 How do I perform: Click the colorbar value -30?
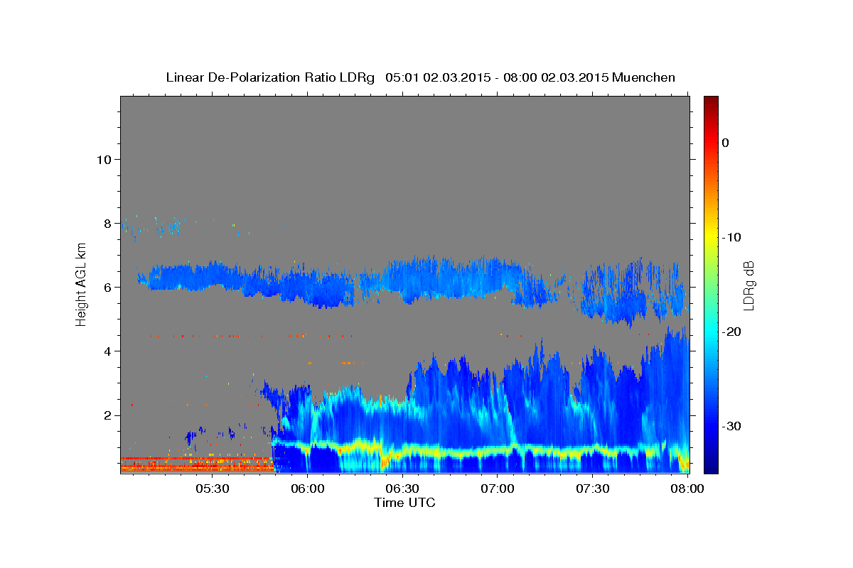(x=732, y=426)
